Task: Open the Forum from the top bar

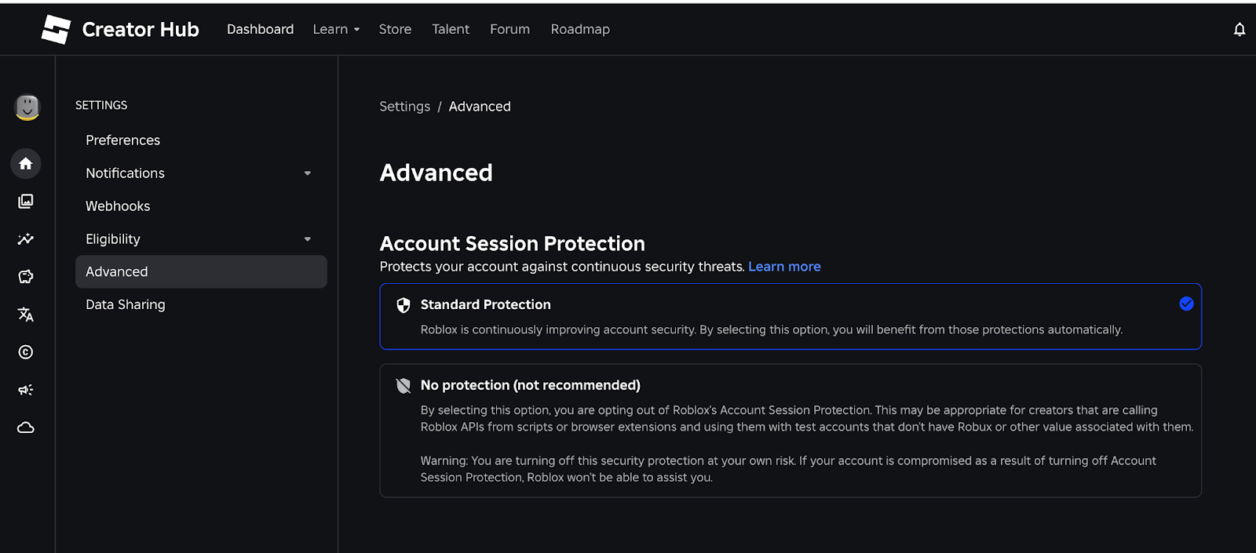Action: click(509, 29)
